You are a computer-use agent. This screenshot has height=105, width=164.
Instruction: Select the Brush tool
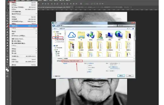pyautogui.click(x=7, y=29)
